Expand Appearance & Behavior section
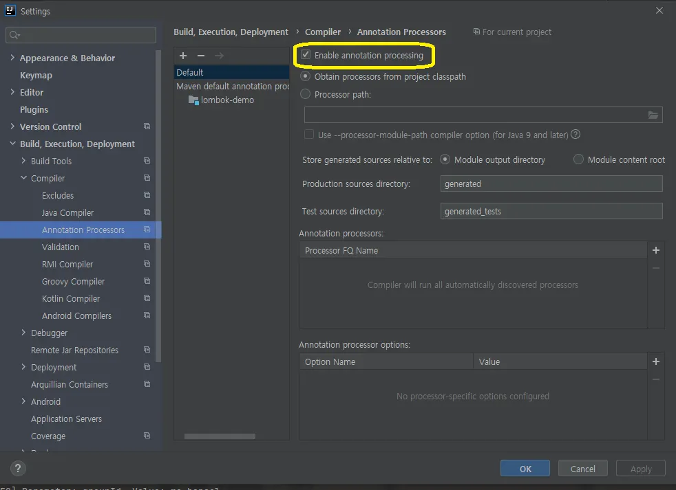 click(x=12, y=57)
